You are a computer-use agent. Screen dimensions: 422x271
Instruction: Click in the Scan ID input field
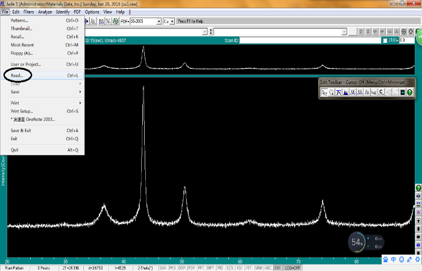[x=310, y=40]
